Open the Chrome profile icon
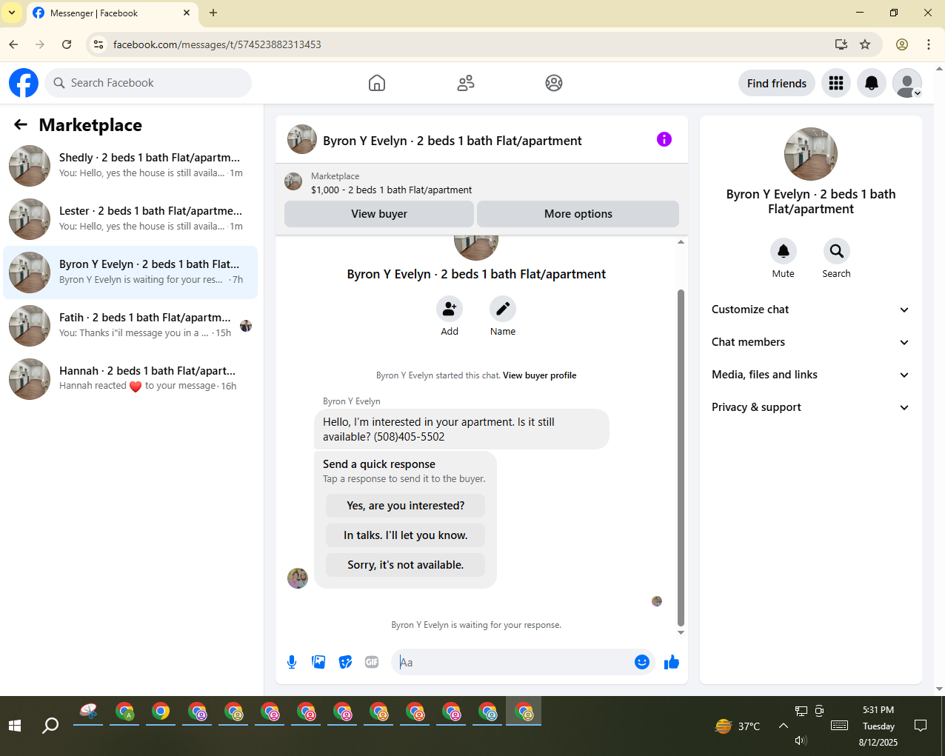The width and height of the screenshot is (945, 756). 902,44
